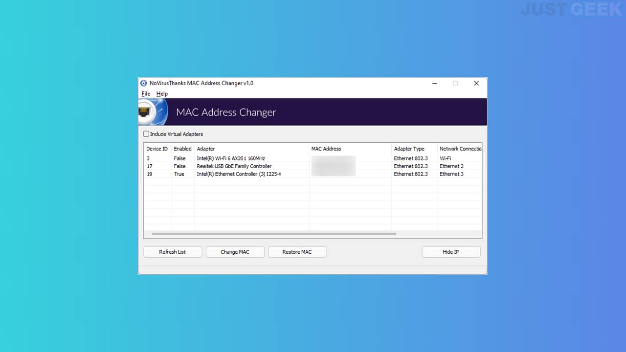Sort by Network Connection column header
626x352 pixels.
pyautogui.click(x=460, y=149)
